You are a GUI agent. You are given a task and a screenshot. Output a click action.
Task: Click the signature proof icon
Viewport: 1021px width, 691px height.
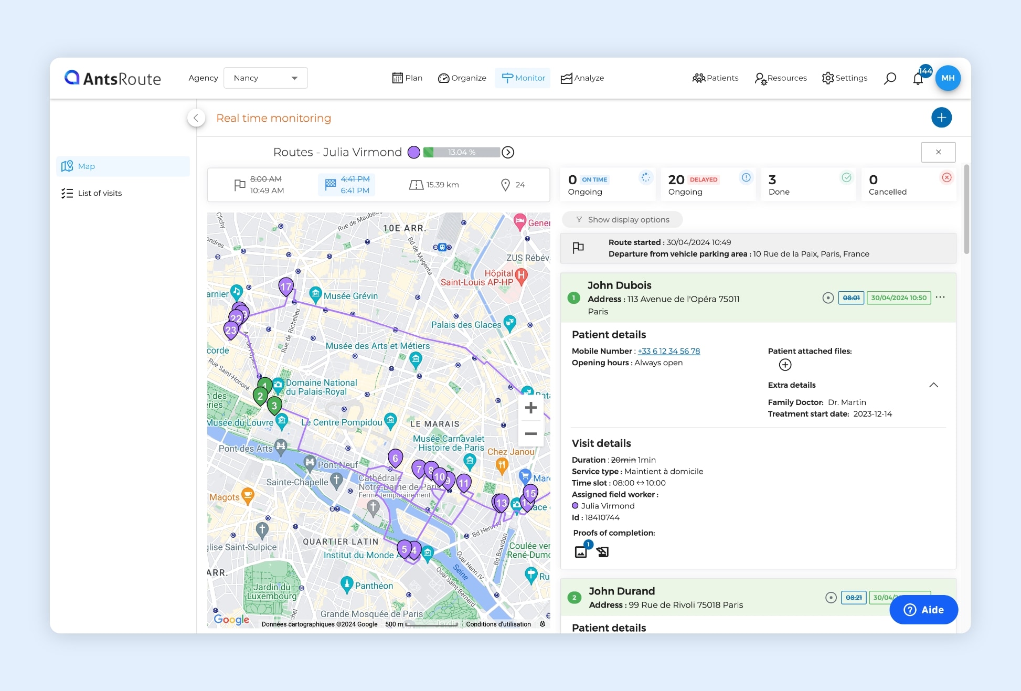coord(602,551)
